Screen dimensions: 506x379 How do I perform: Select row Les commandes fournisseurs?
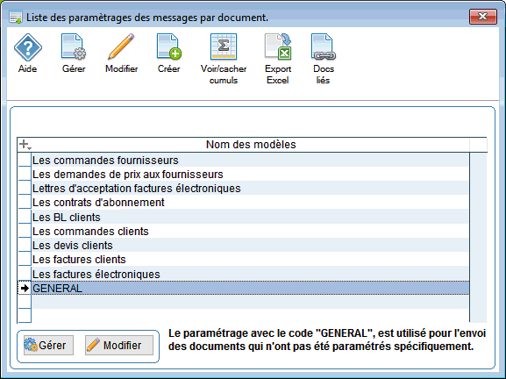251,161
